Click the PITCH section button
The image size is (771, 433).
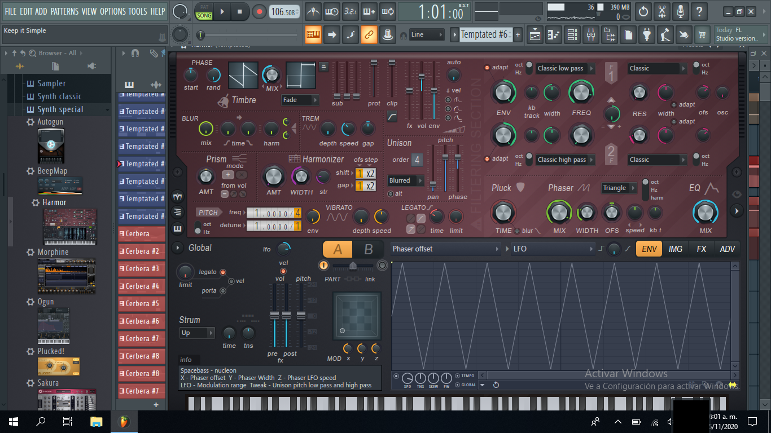(x=208, y=213)
